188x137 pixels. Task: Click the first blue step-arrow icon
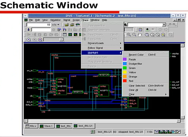pyautogui.click(x=59, y=30)
